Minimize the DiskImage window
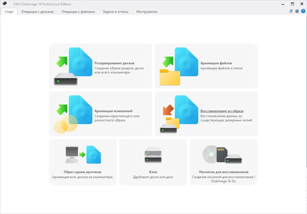The width and height of the screenshot is (307, 214). [x=282, y=4]
